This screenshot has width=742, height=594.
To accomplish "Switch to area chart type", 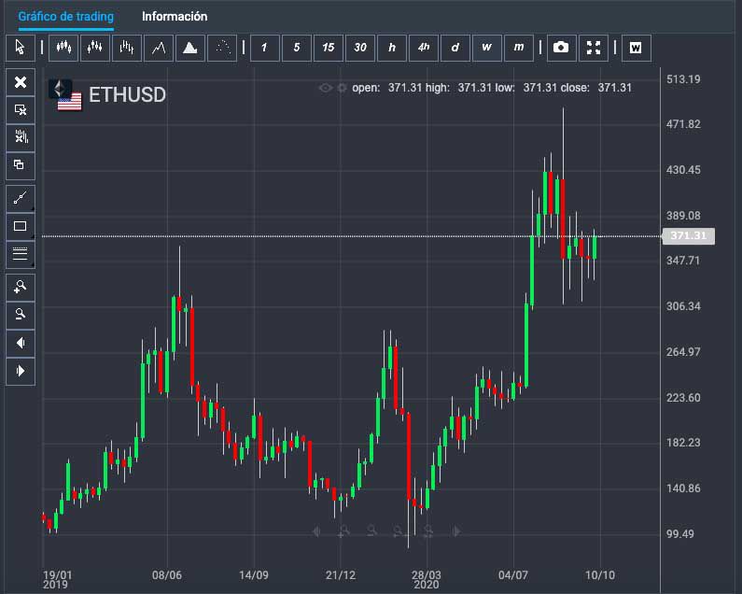I will click(x=190, y=48).
